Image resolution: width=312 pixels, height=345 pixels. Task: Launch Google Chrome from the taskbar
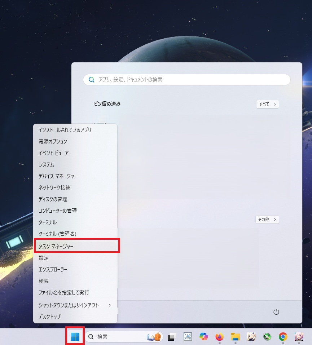(x=283, y=337)
